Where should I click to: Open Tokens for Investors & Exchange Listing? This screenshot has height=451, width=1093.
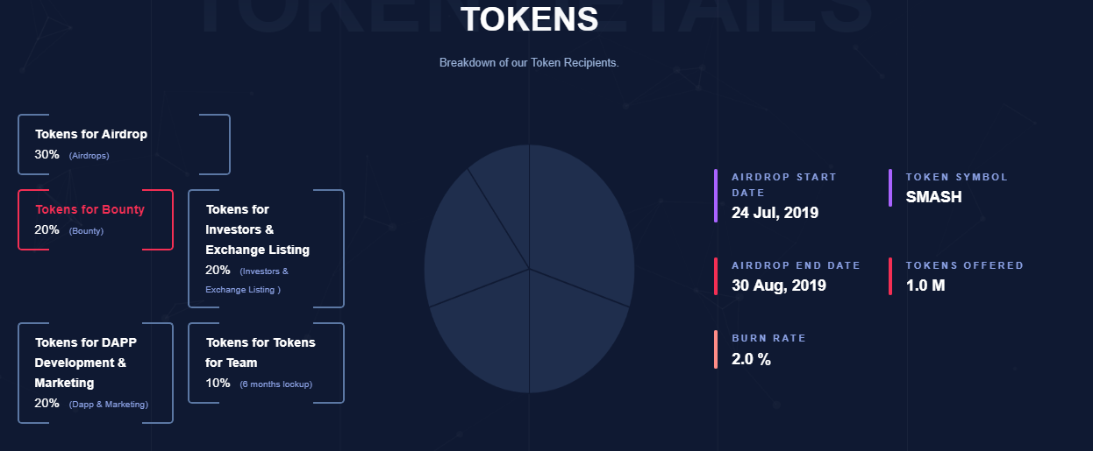pos(257,229)
